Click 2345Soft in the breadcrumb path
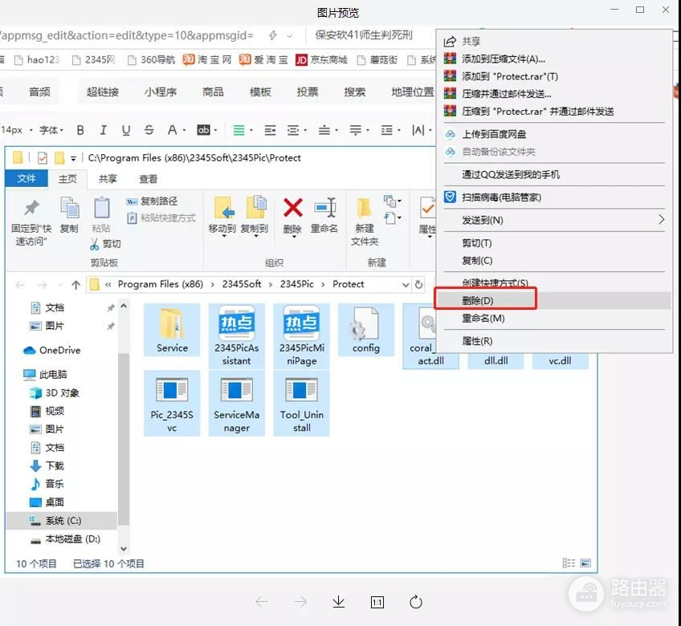The image size is (681, 626). (x=242, y=284)
